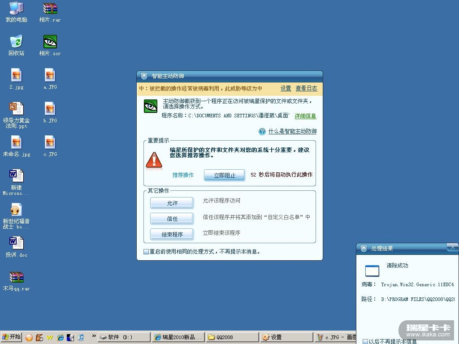Select the a.JPG desktop file

[x=50, y=79]
